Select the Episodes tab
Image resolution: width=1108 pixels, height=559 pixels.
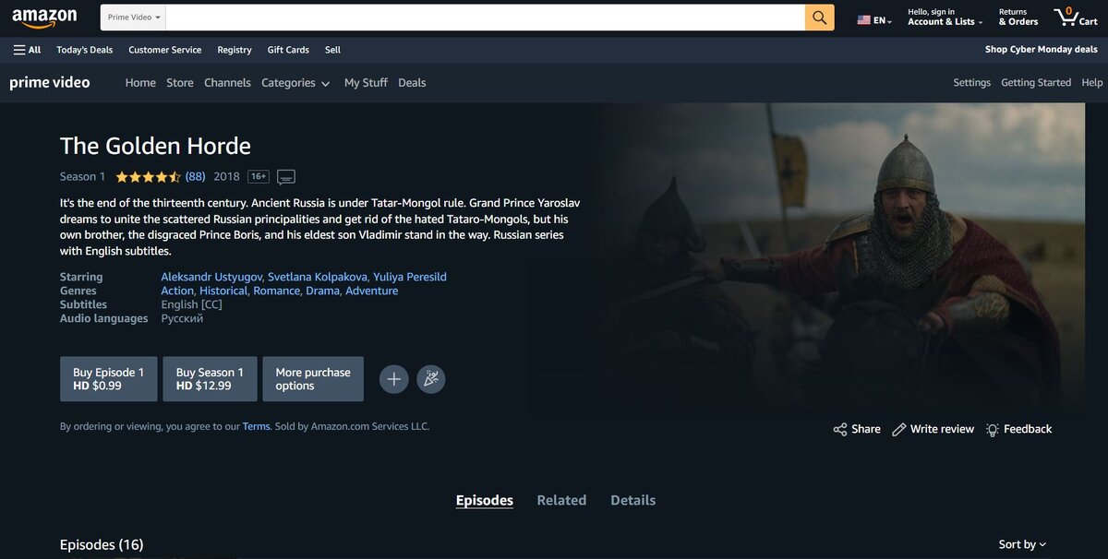coord(485,500)
